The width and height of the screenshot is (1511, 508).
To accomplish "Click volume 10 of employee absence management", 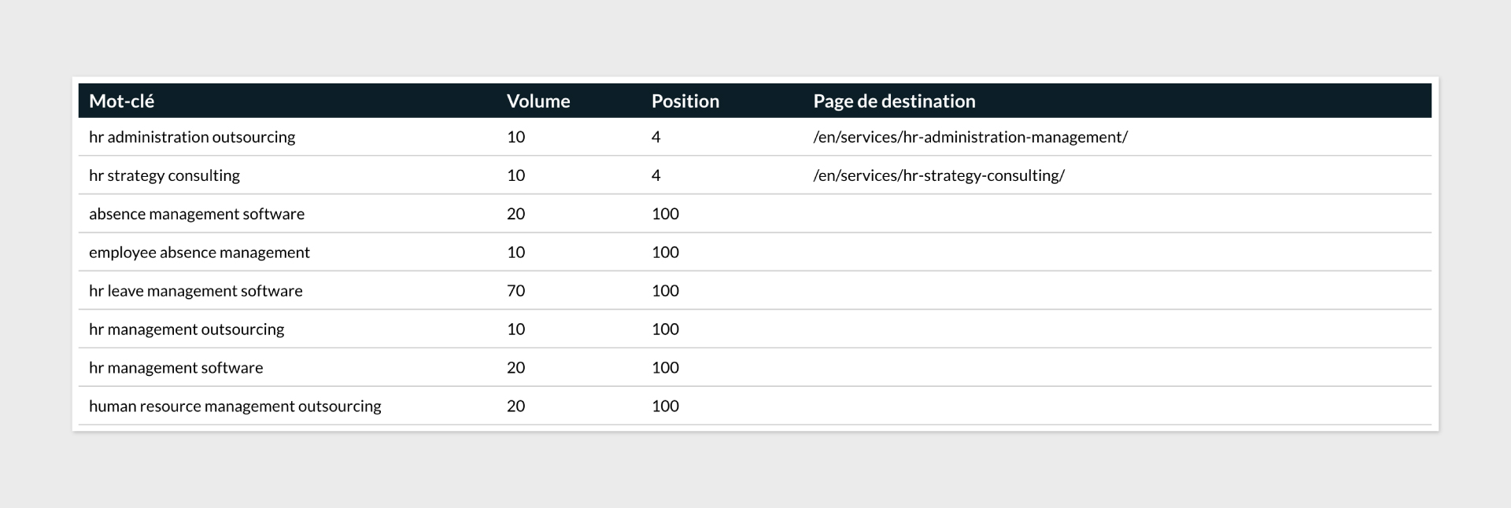I will [x=515, y=252].
